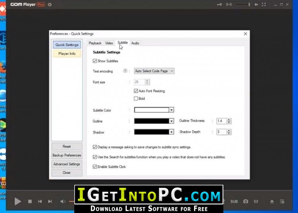The image size is (298, 213).
Task: Toggle the Show Subtitles checkbox
Action: pyautogui.click(x=95, y=61)
